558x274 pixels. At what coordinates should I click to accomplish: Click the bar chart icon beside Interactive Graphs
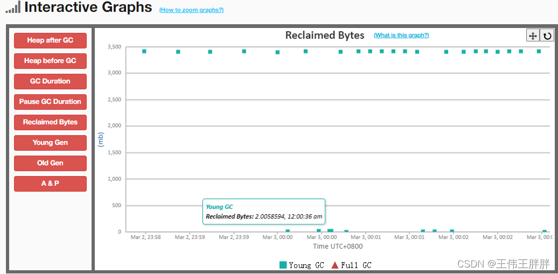click(x=13, y=7)
